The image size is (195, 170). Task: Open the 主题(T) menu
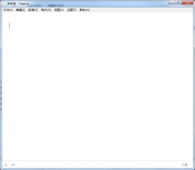click(x=72, y=10)
